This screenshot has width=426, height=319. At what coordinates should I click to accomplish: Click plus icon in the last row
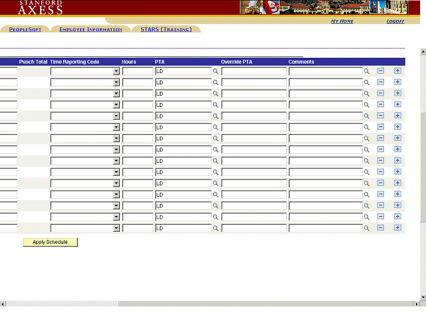[397, 227]
